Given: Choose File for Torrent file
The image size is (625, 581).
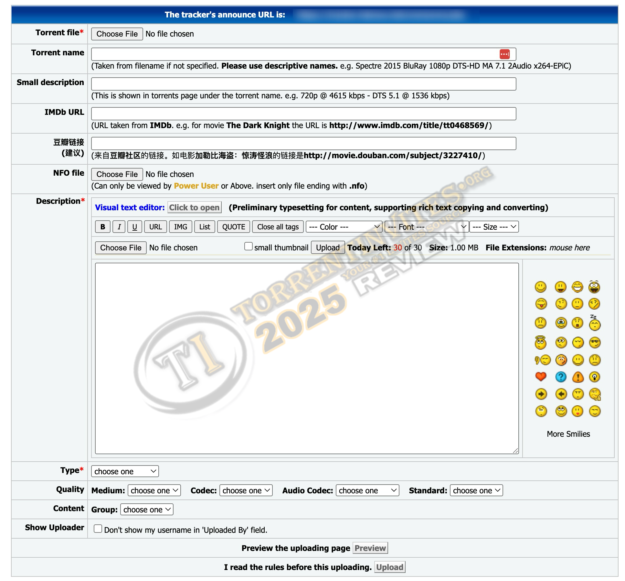Looking at the screenshot, I should pos(117,34).
